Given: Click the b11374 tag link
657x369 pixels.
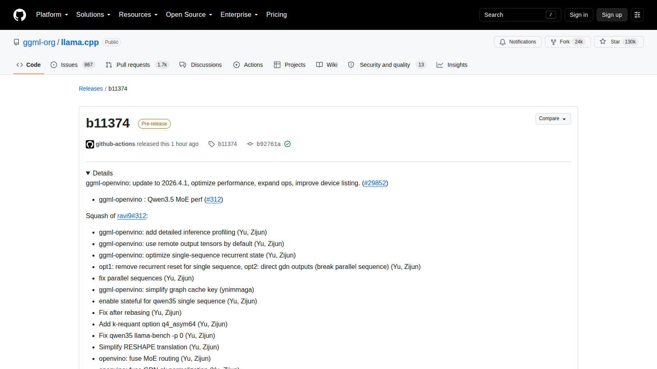Looking at the screenshot, I should (x=227, y=144).
